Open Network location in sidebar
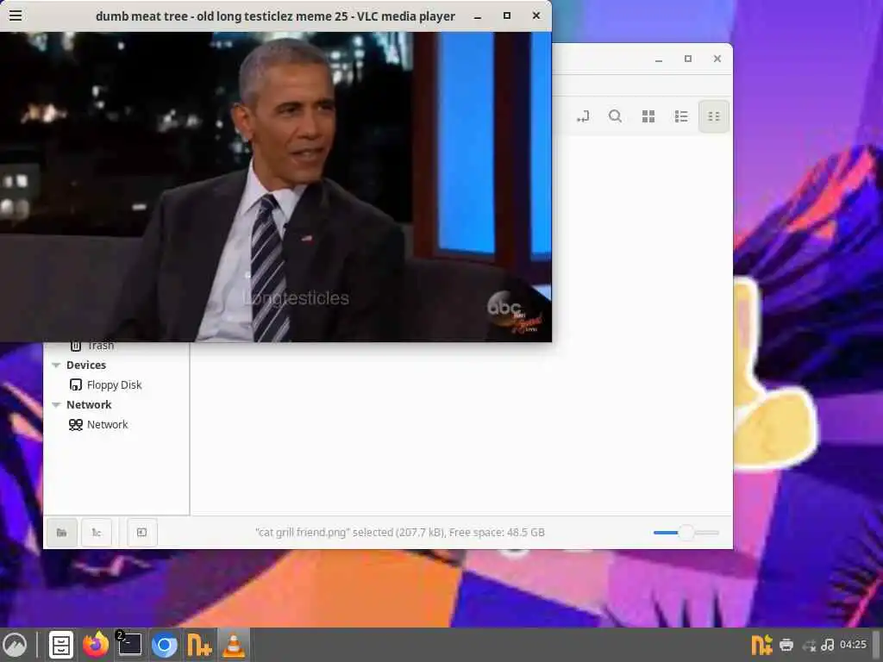The image size is (883, 662). point(107,424)
